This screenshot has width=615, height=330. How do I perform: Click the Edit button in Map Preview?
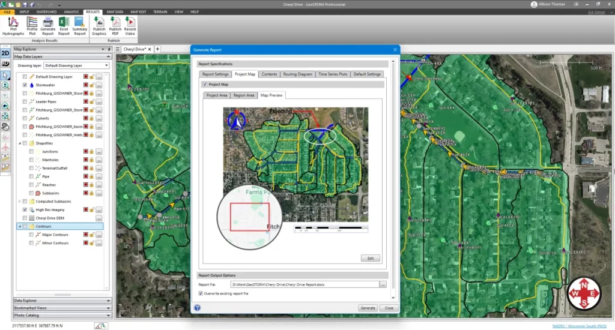[370, 258]
